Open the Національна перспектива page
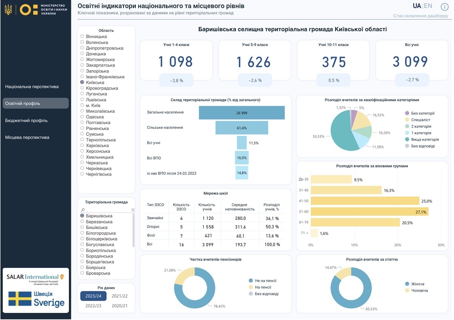The height and width of the screenshot is (320, 454). tap(32, 87)
